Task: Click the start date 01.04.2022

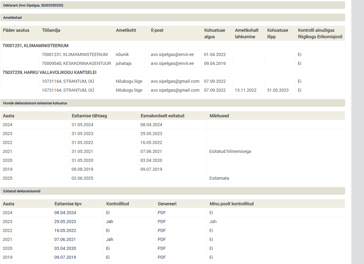Action: coord(215,54)
